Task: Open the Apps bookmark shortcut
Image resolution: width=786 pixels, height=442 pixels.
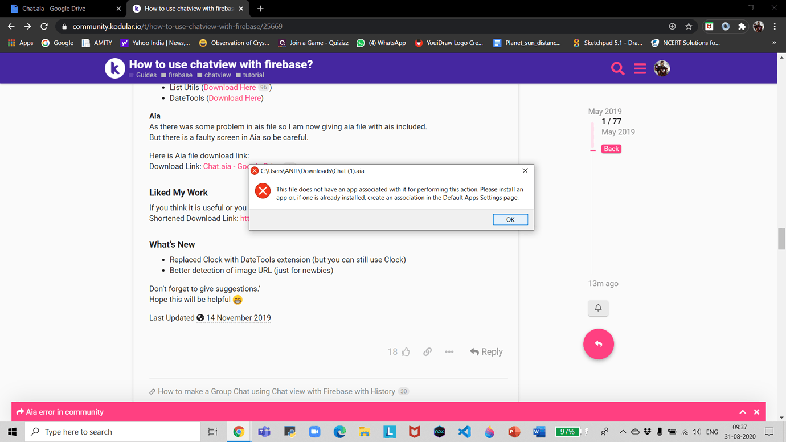Action: pos(21,43)
